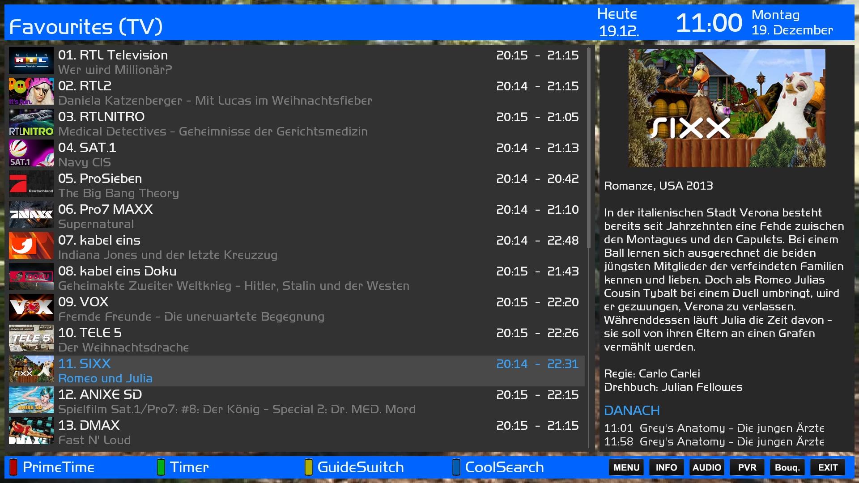Click the ProSieben channel logo

(x=31, y=184)
